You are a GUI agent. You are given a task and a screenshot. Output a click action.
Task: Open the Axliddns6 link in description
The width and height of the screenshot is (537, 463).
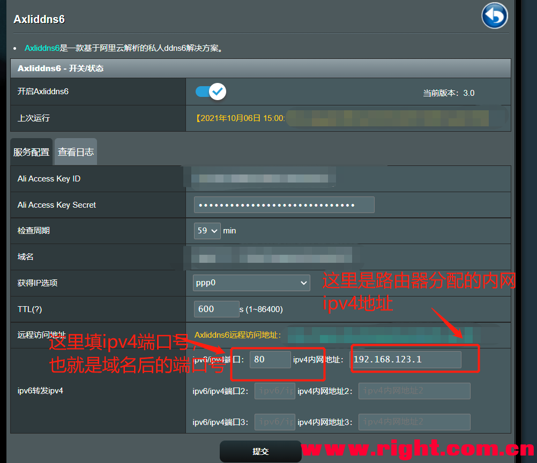point(42,48)
